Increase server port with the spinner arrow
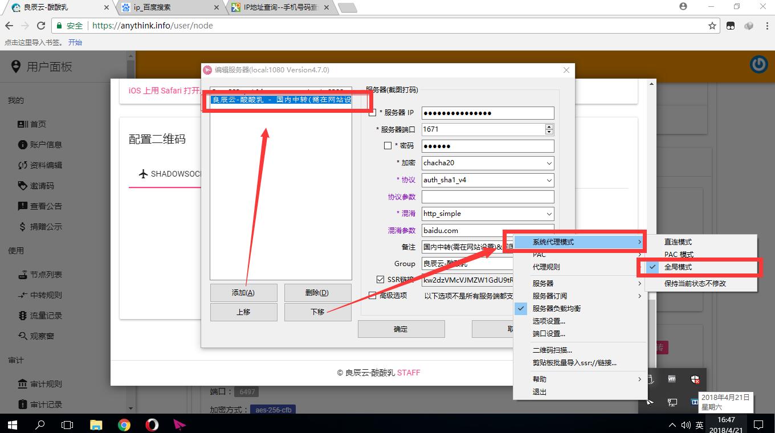The image size is (775, 433). pyautogui.click(x=549, y=126)
